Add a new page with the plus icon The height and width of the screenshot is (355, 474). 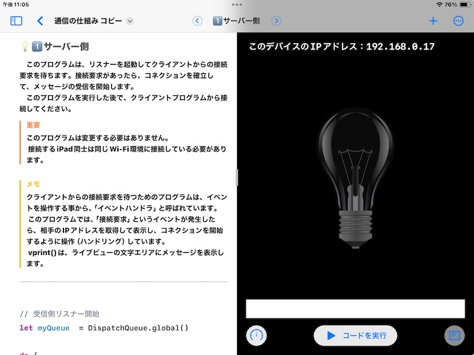coord(433,20)
